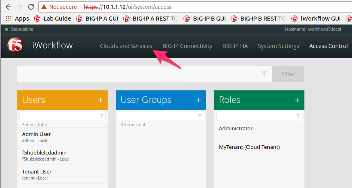Open the Lab Guide bookmark

point(53,19)
